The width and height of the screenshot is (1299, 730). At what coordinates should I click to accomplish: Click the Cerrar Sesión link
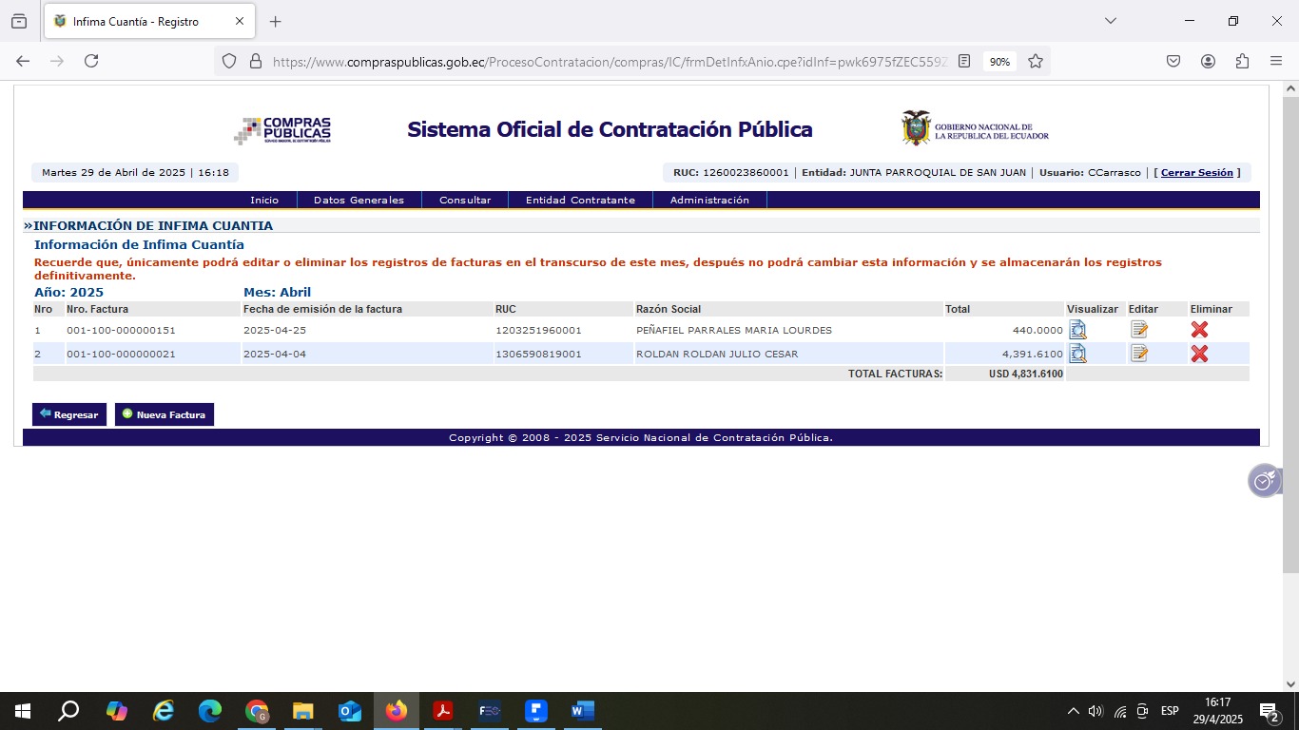[x=1196, y=173]
